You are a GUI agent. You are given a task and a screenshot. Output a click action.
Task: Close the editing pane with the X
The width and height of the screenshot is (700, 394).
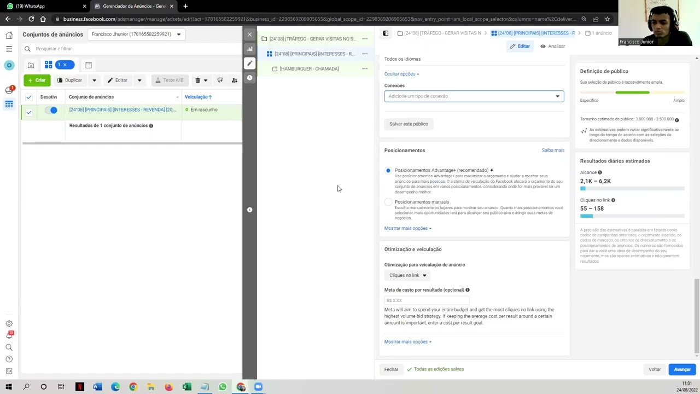point(249,34)
